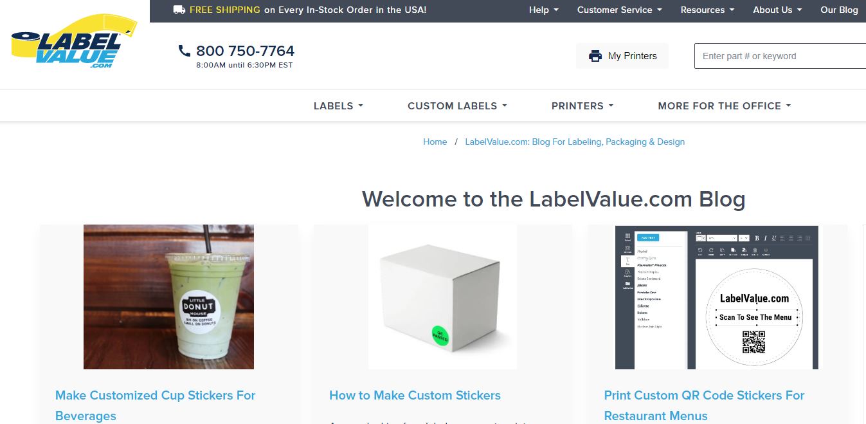Click the printer icon in My Printers

[595, 56]
